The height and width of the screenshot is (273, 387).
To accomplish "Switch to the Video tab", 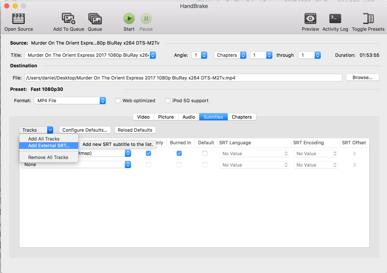I will pyautogui.click(x=143, y=117).
